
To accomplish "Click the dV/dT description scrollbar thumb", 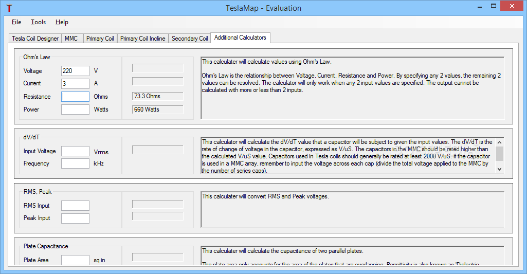I will pyautogui.click(x=499, y=154).
